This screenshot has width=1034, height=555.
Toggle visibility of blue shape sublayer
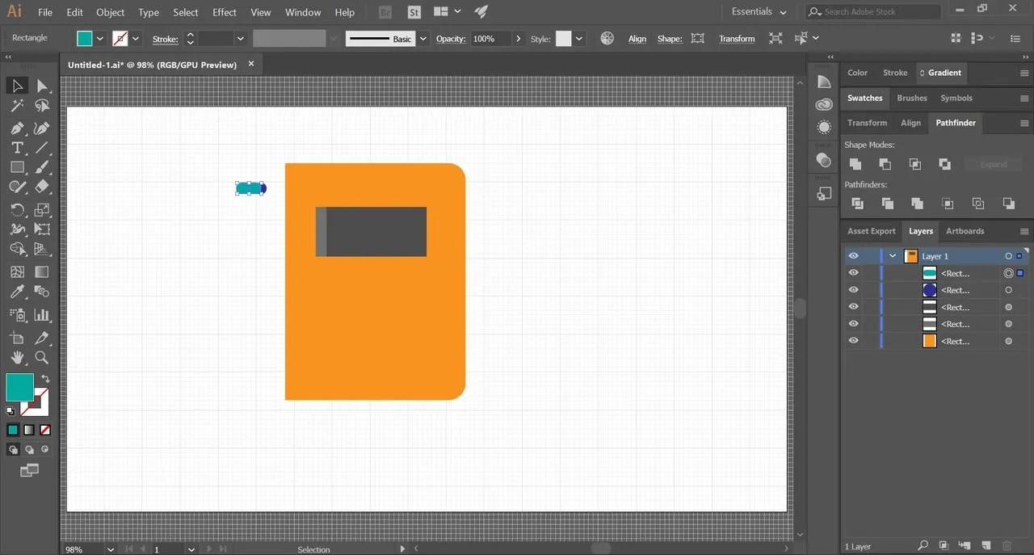tap(853, 290)
